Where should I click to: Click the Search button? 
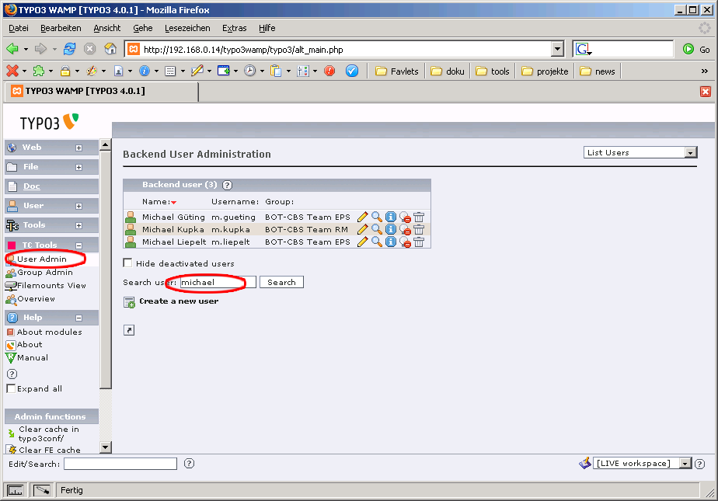pyautogui.click(x=281, y=282)
